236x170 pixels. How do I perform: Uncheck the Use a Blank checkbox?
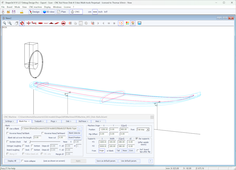[x=8, y=129]
